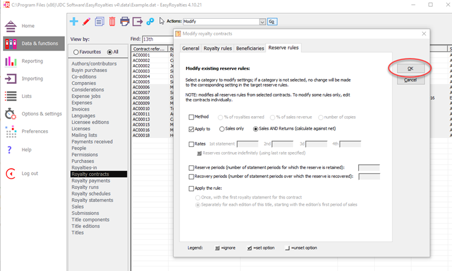Open the Actions Modify dropdown
Screen dimensions: 452x271
263,22
